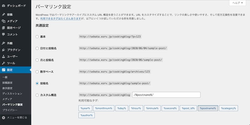Click メニューを閉じる collapse label
The image size is (250, 125).
point(17,118)
